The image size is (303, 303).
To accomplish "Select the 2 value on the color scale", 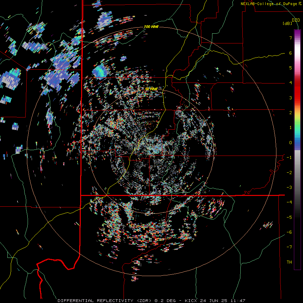I will 291,113.
